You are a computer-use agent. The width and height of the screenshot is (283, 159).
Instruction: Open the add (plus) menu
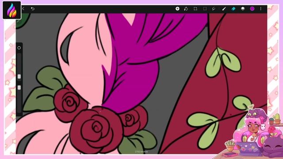pos(177,8)
